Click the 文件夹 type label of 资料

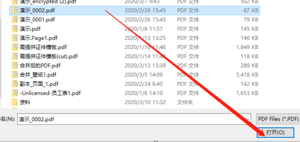point(185,102)
